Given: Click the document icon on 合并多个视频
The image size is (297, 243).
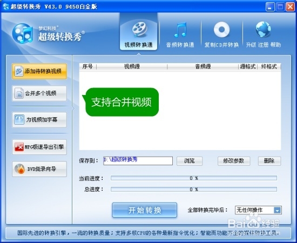Looking at the screenshot, I should pos(19,93).
